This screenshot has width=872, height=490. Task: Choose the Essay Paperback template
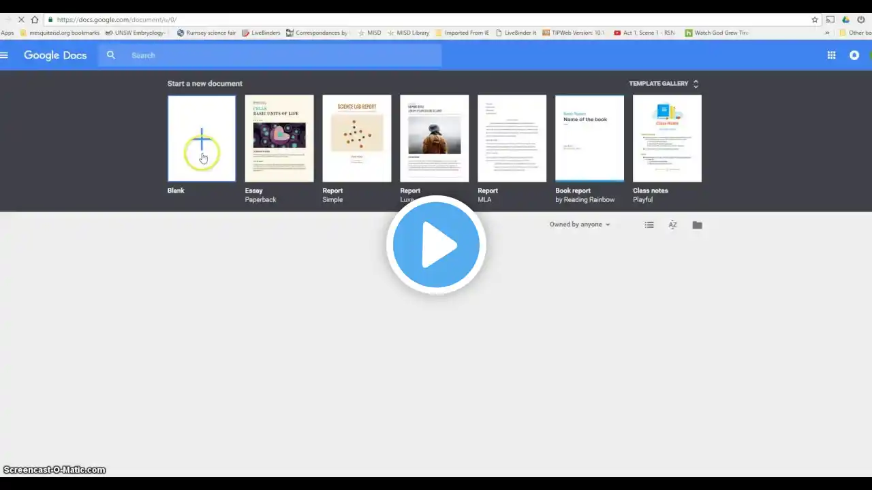click(279, 138)
